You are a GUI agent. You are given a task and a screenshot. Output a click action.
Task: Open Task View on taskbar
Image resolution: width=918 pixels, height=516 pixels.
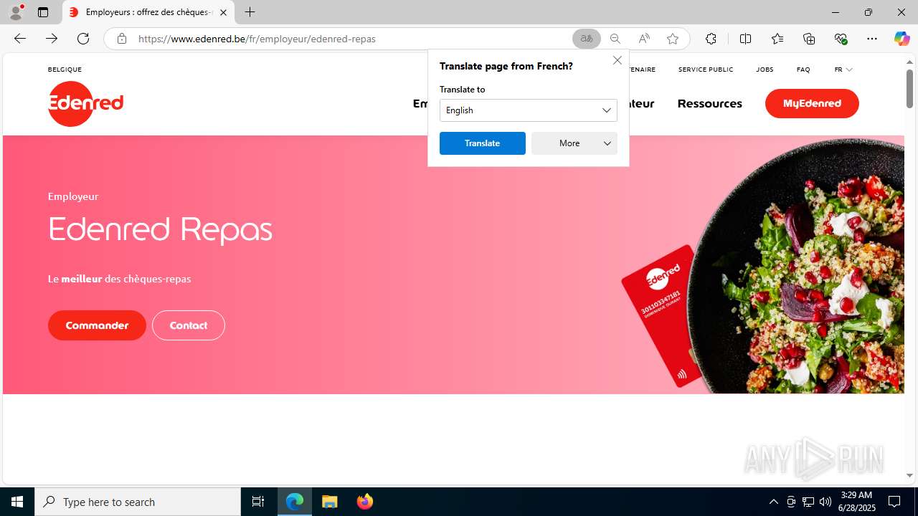click(x=258, y=502)
